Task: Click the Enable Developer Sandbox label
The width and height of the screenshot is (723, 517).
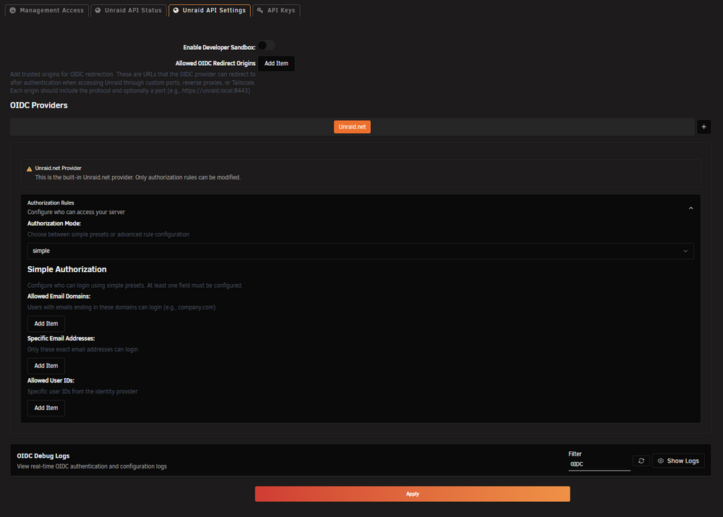Action: (219, 48)
